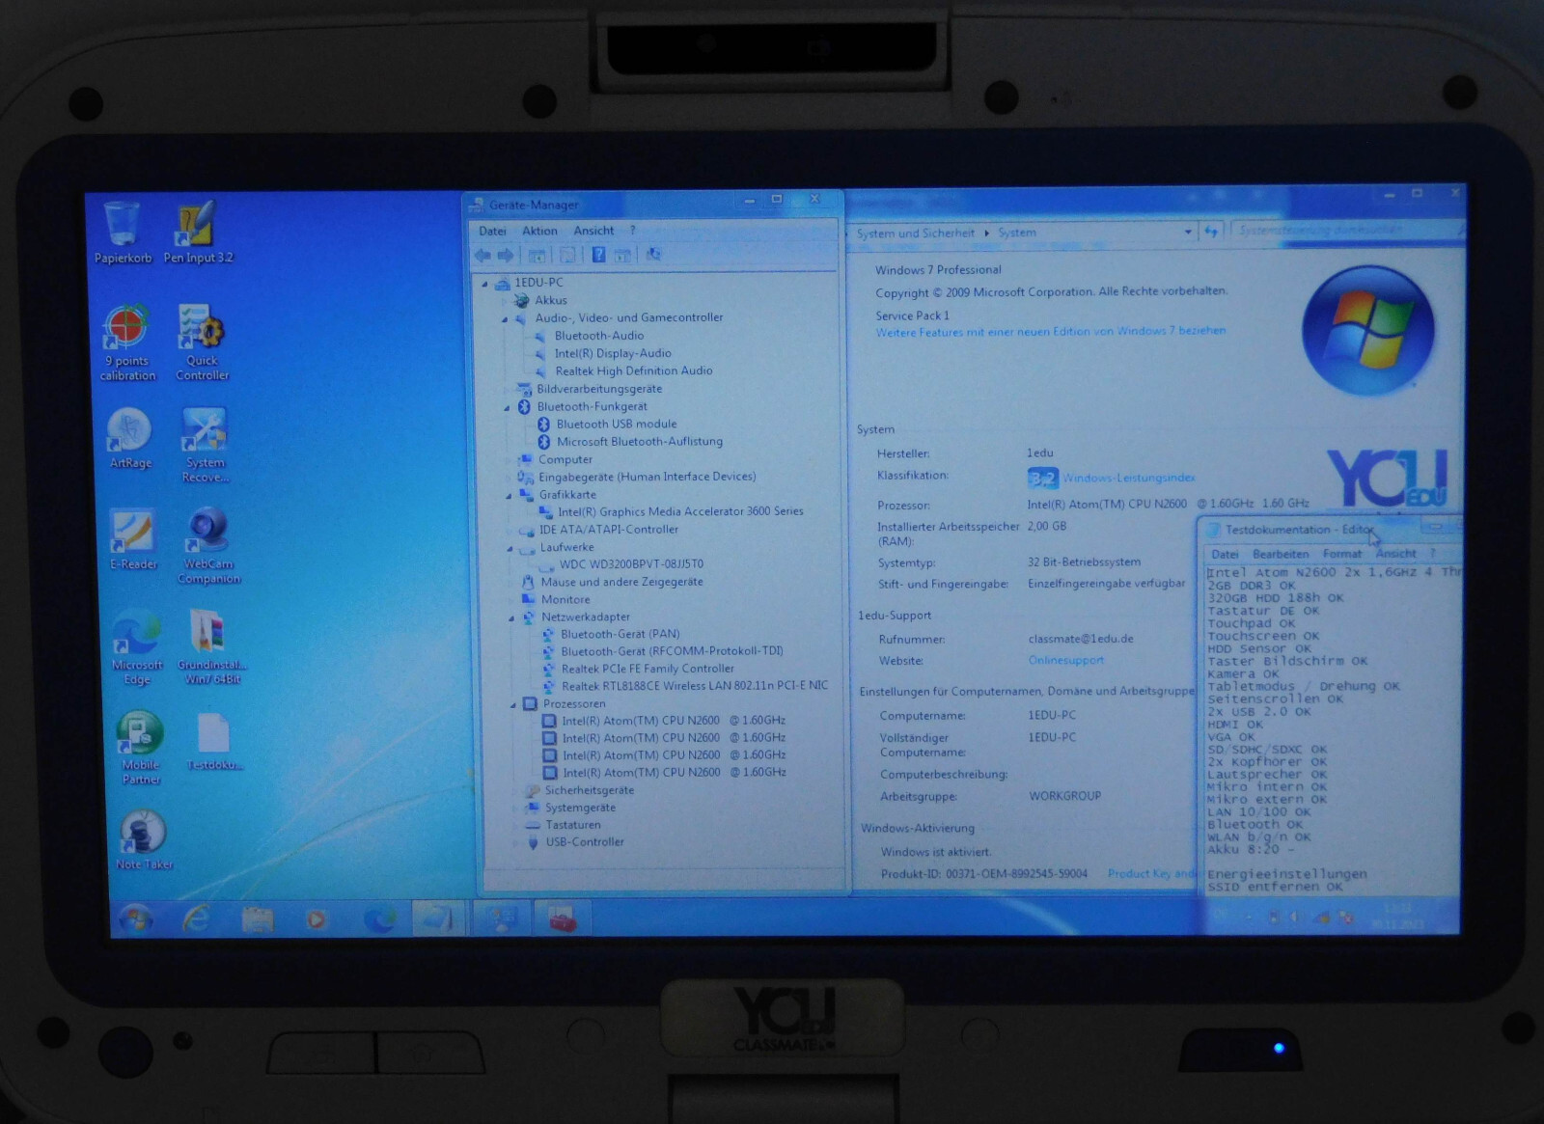The width and height of the screenshot is (1544, 1124).
Task: Select Bluetooth USB module device
Action: [x=616, y=424]
